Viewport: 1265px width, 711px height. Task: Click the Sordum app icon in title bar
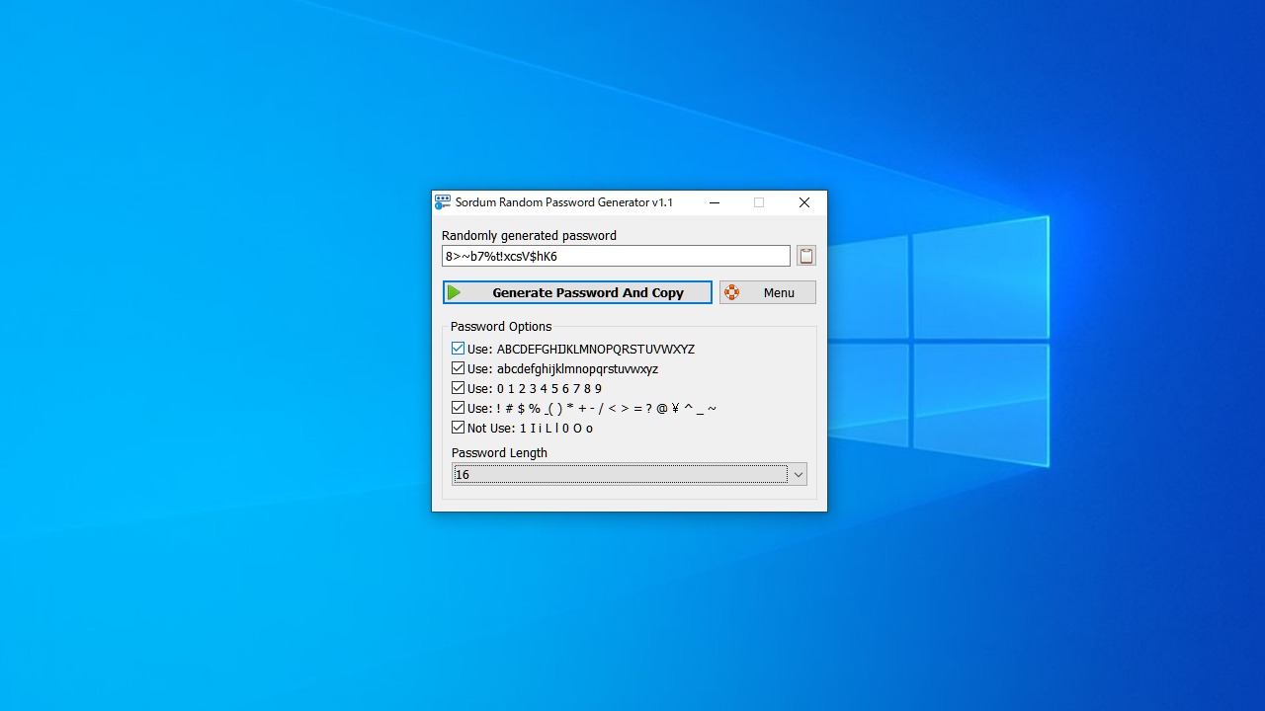[x=443, y=202]
